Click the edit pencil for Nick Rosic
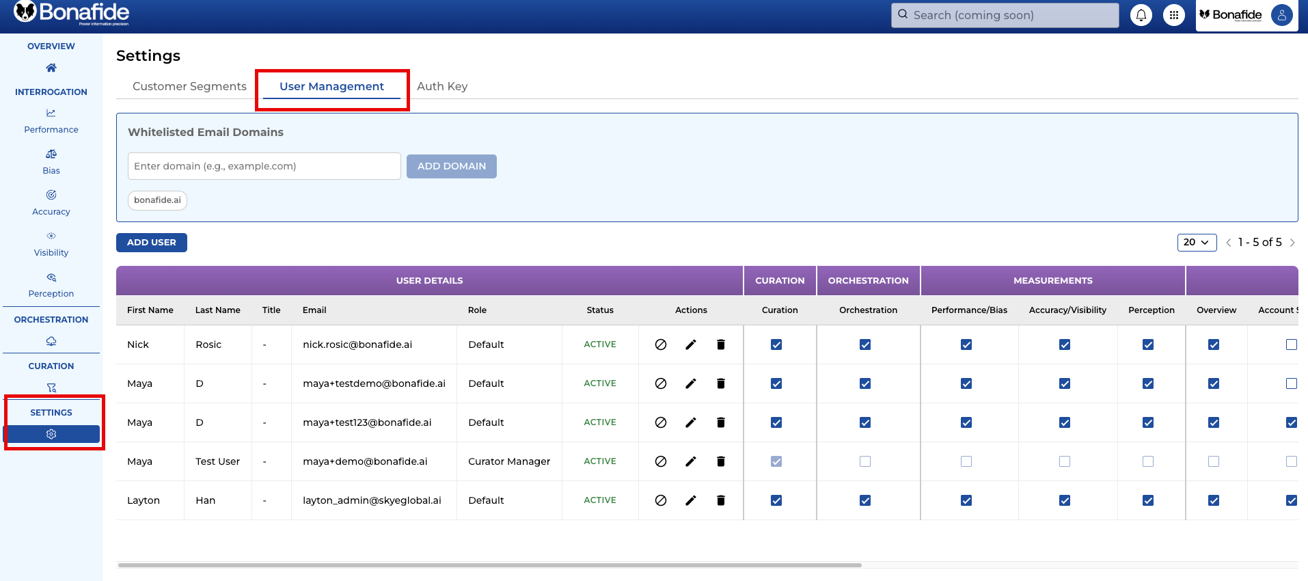 (x=690, y=344)
